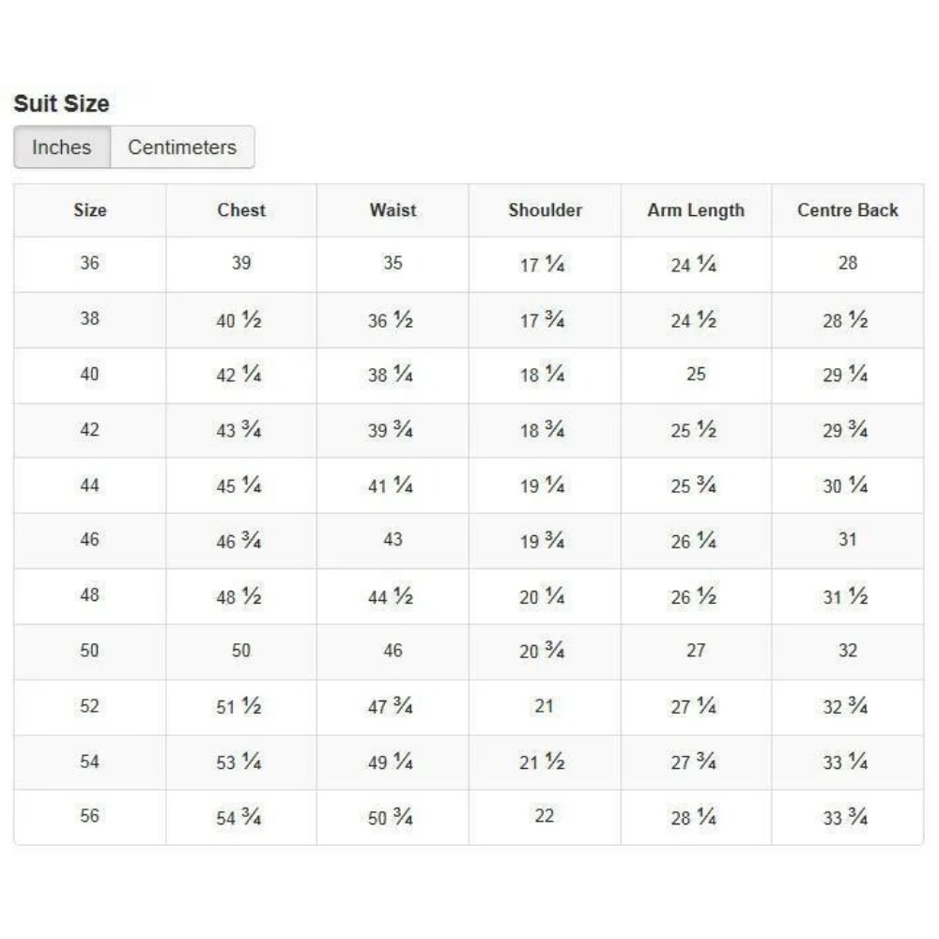Click size 42 in the Size column
Image resolution: width=939 pixels, height=939 pixels.
click(89, 429)
